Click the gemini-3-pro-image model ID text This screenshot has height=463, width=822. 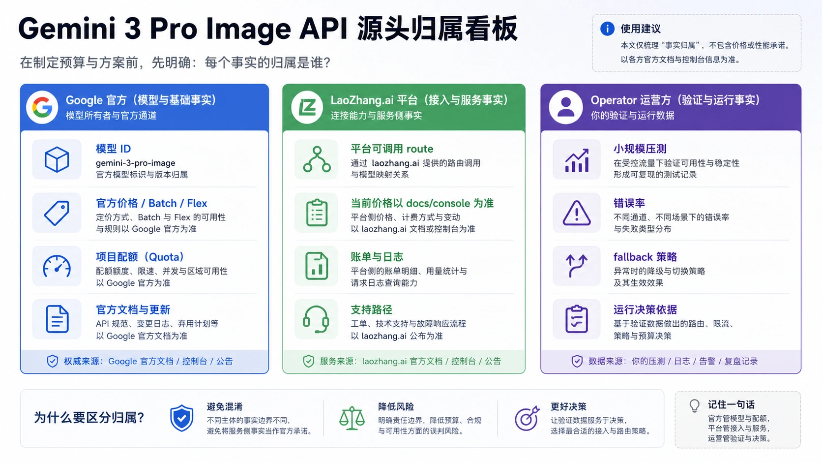click(x=135, y=163)
